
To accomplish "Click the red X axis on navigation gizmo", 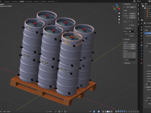I will pyautogui.click(x=119, y=9).
